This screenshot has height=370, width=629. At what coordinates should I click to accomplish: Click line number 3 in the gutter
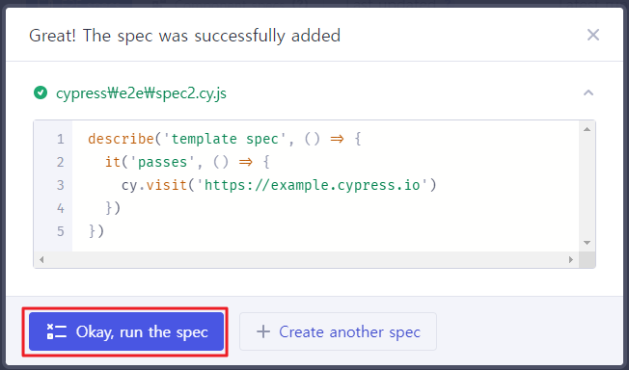60,185
